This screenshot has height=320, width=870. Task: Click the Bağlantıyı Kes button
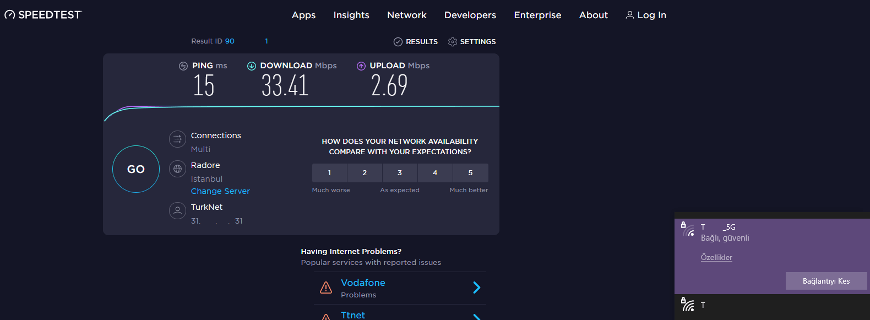(x=826, y=281)
